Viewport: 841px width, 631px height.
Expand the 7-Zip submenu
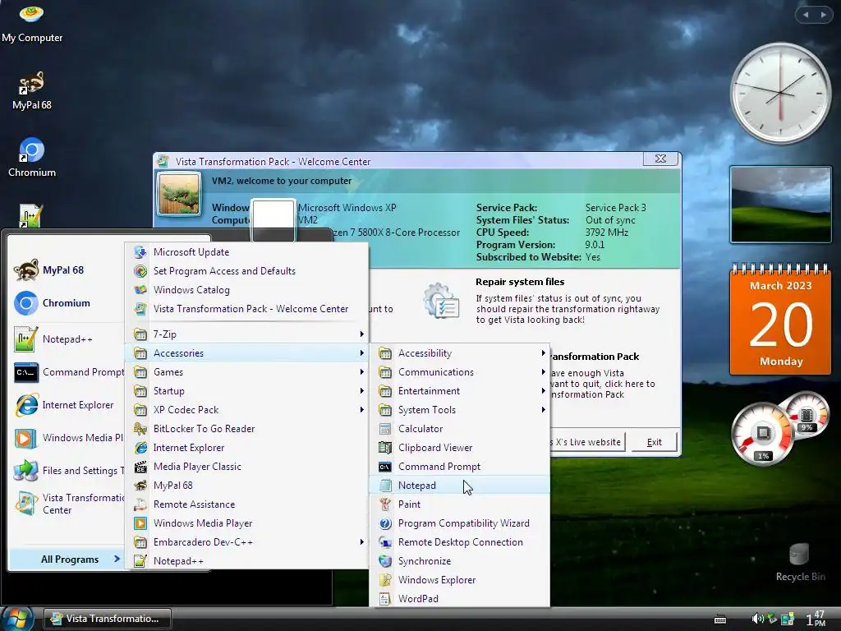[246, 334]
